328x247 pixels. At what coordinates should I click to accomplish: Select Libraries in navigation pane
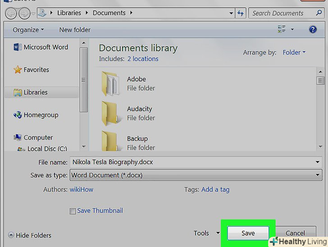pos(41,92)
